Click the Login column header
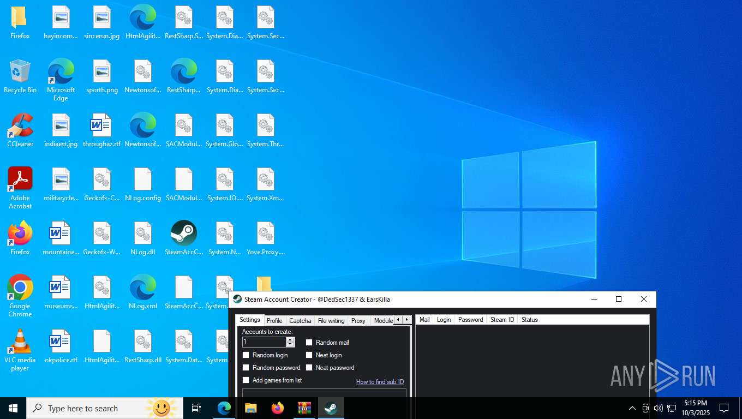The image size is (742, 419). [x=444, y=320]
